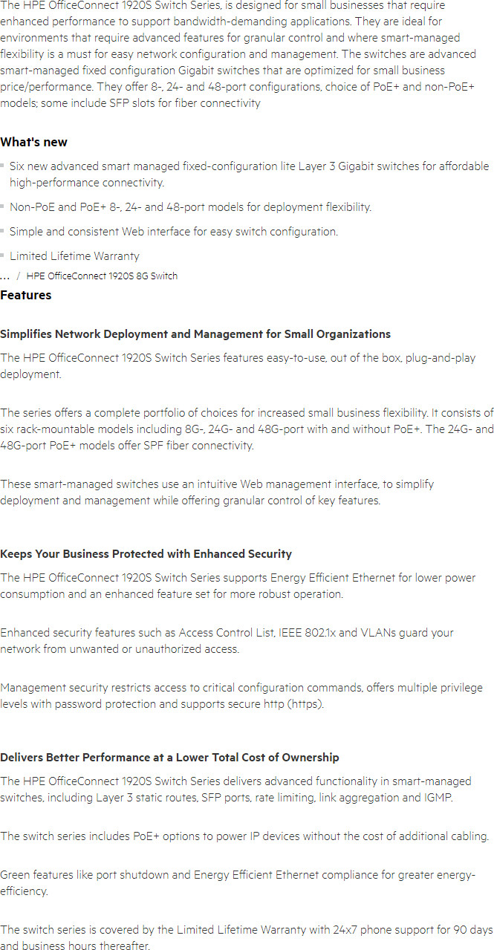Click the Simplifies Network Deployment and Management heading
This screenshot has width=494, height=950.
pyautogui.click(x=195, y=334)
